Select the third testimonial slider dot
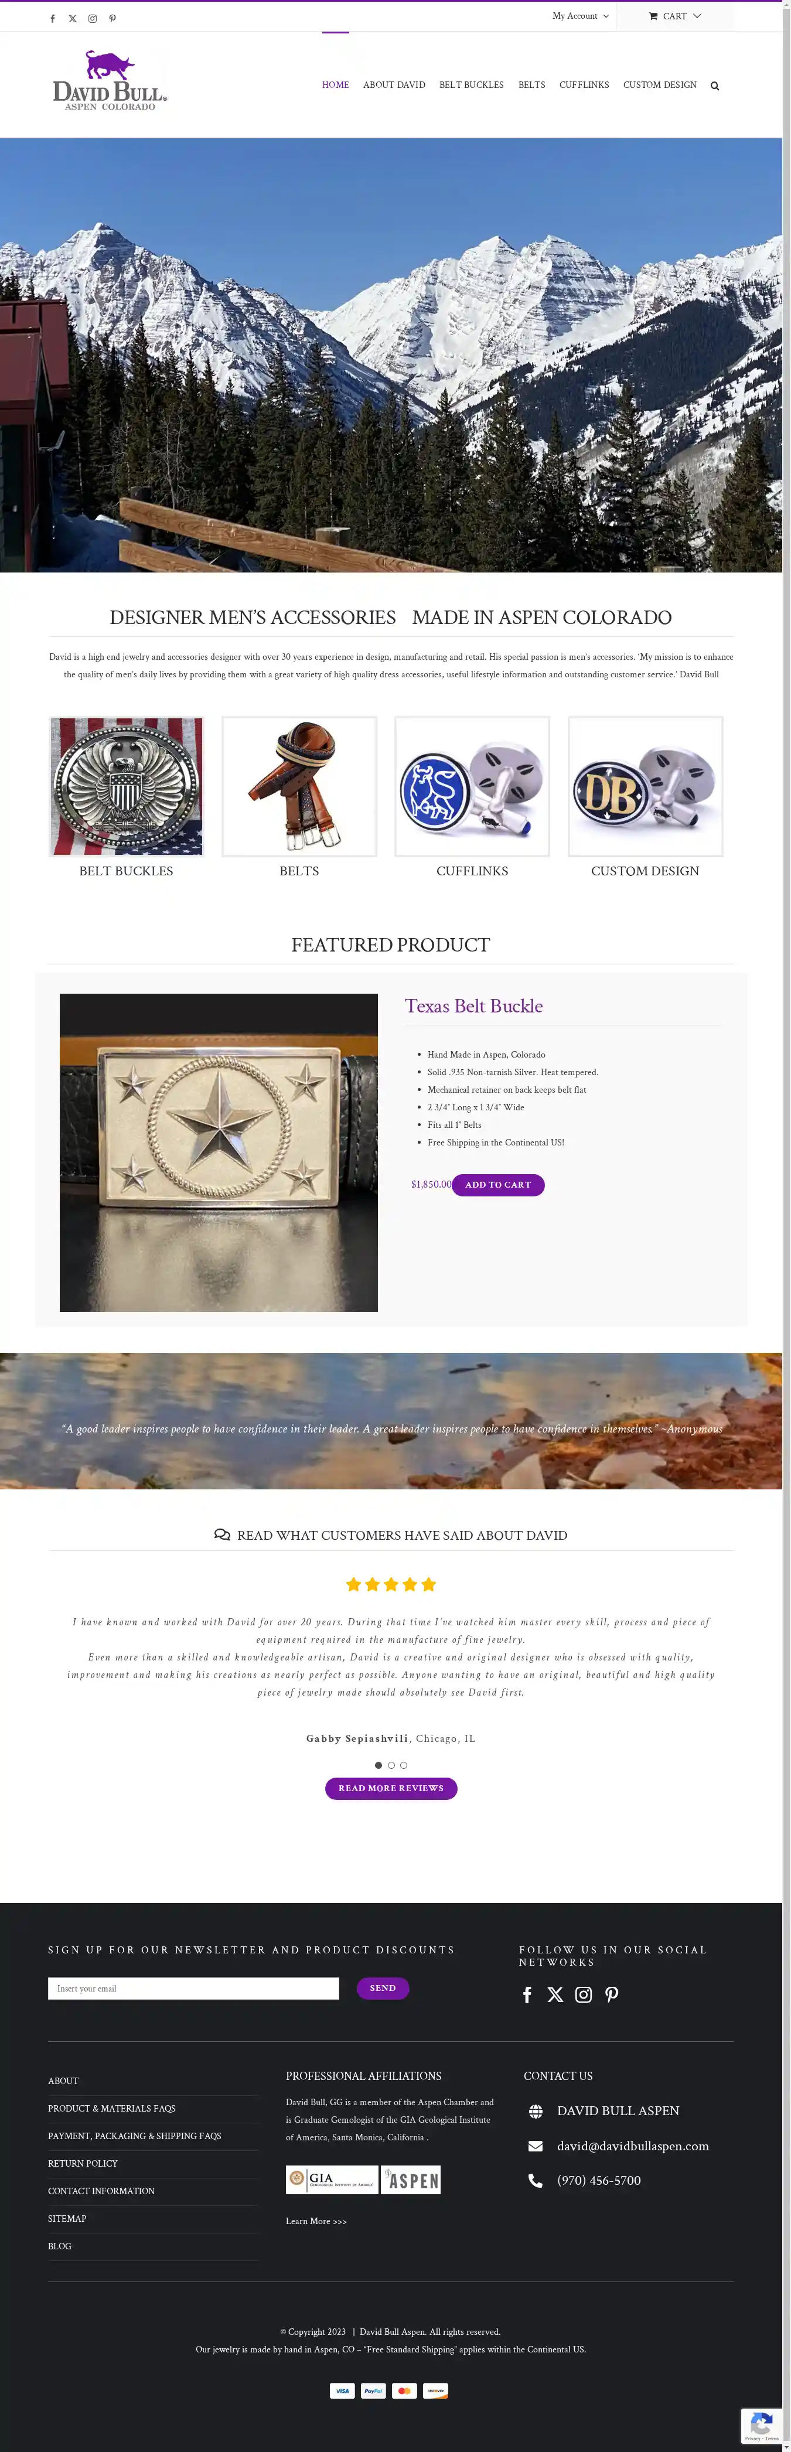The image size is (791, 2452). pos(404,1765)
